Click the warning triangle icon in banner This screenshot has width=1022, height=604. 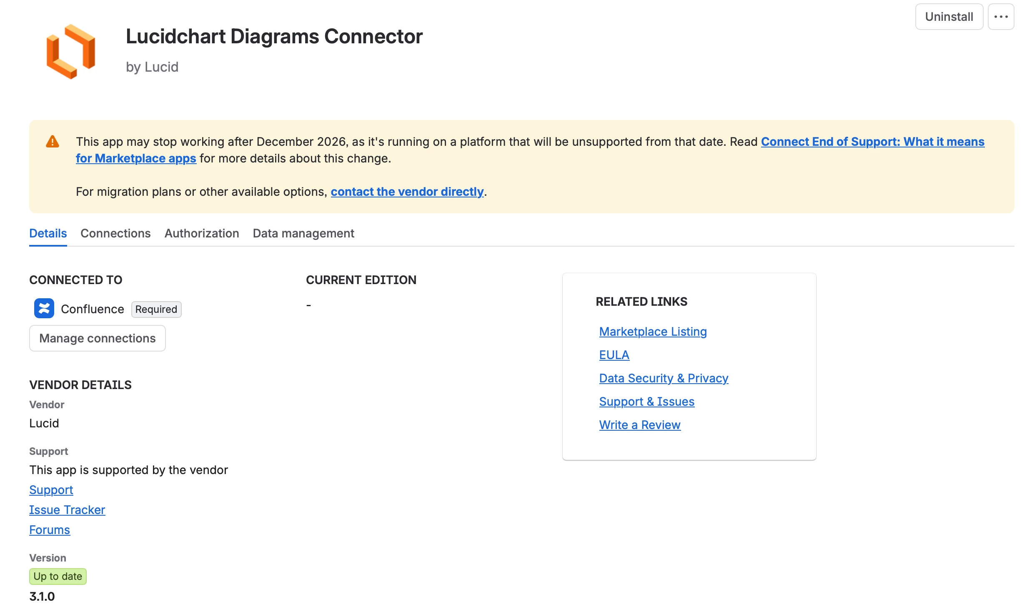coord(53,142)
